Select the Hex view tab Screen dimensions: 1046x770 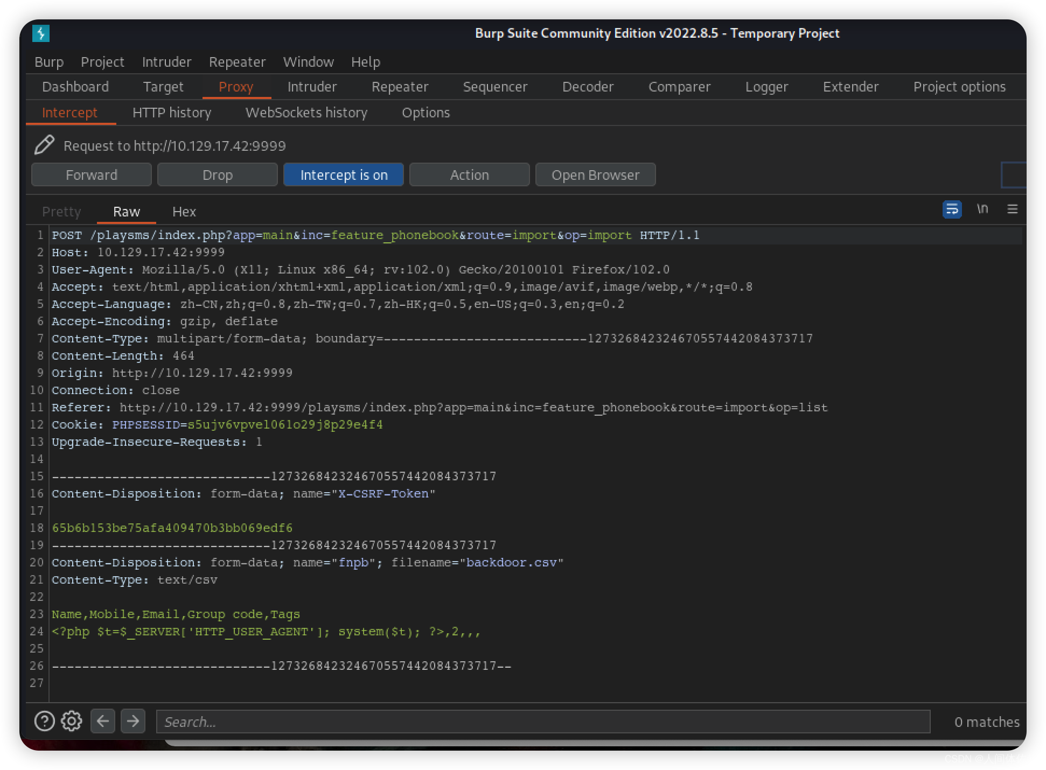184,212
